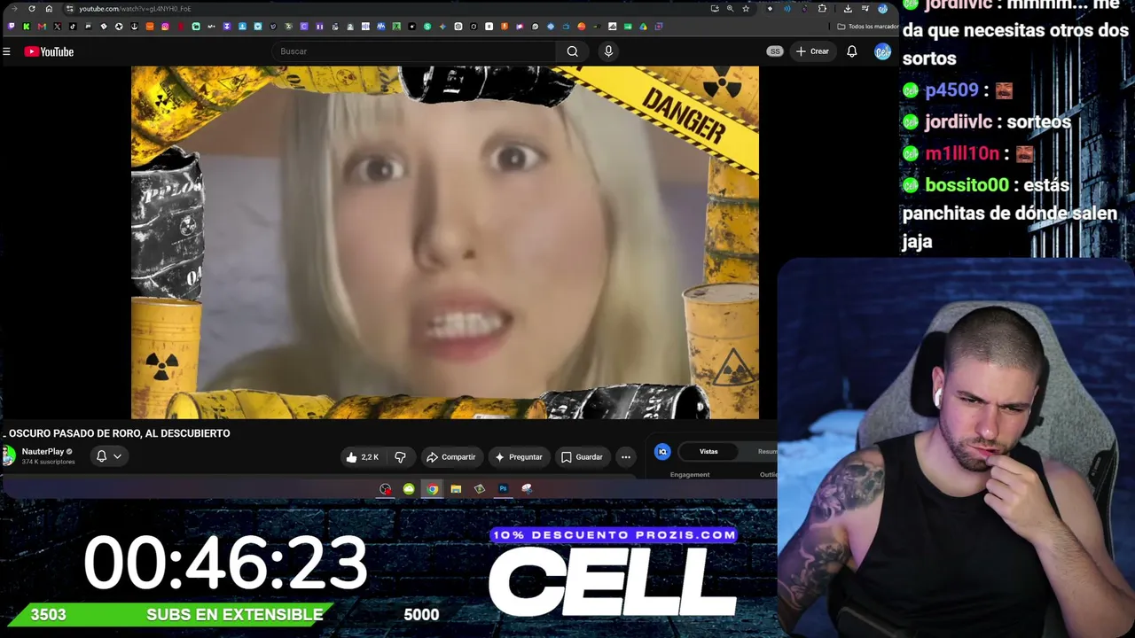Select the Engagement tab
This screenshot has height=638, width=1135.
[x=690, y=475]
